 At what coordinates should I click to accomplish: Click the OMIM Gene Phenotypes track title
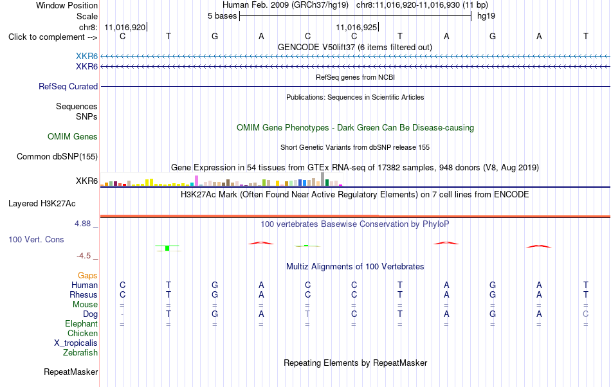pos(355,128)
